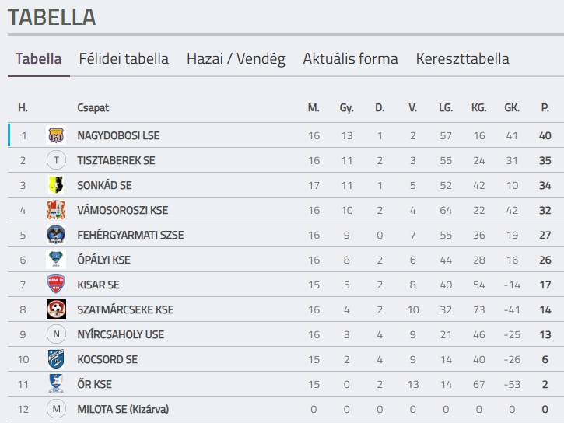Click the Kisar SE team badge
The width and height of the screenshot is (564, 423).
coord(56,285)
